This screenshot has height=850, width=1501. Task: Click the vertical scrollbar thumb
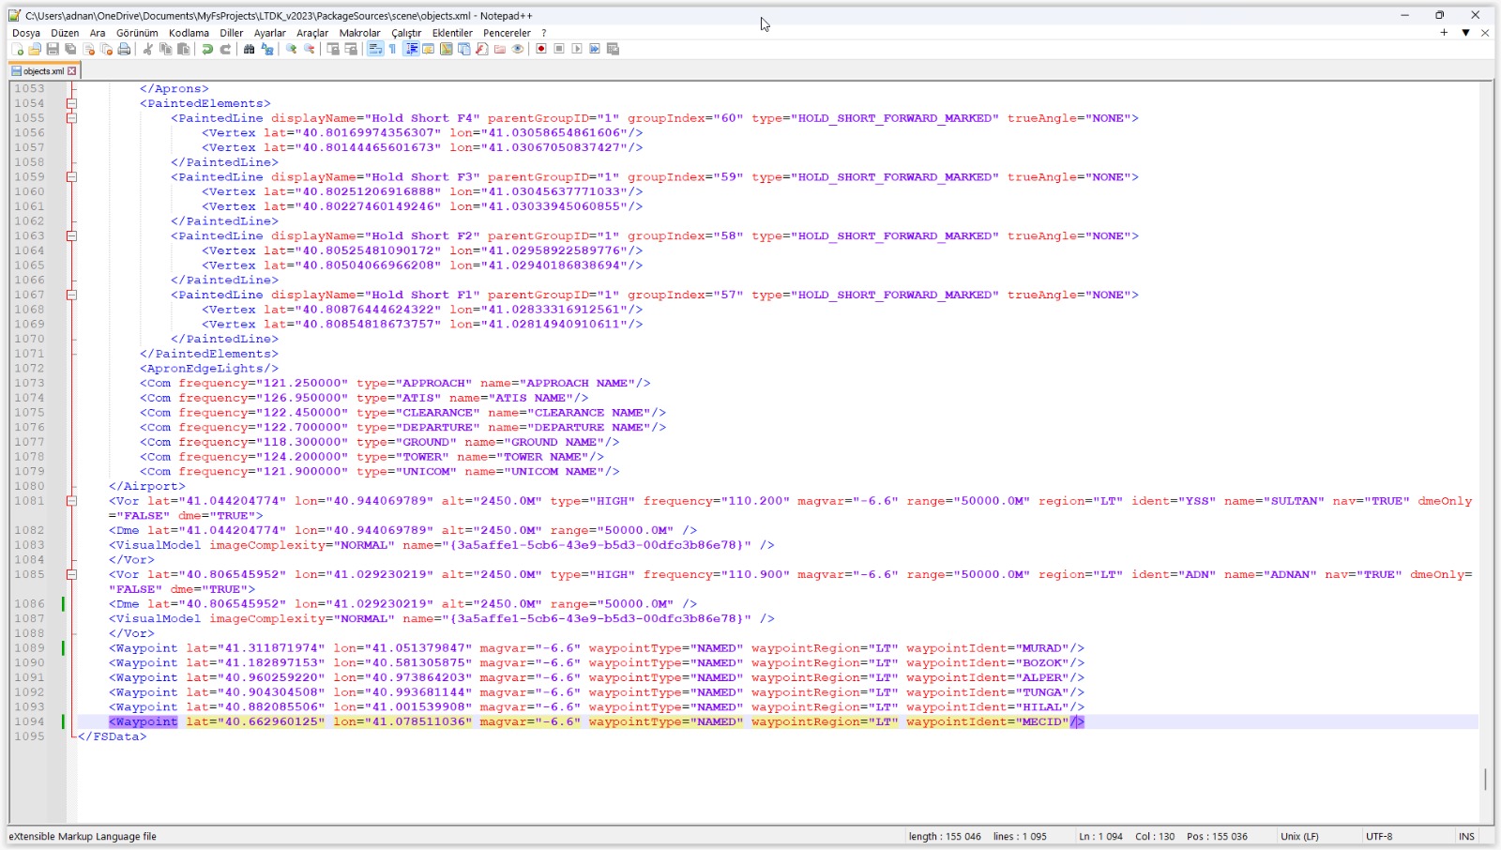click(x=1485, y=779)
